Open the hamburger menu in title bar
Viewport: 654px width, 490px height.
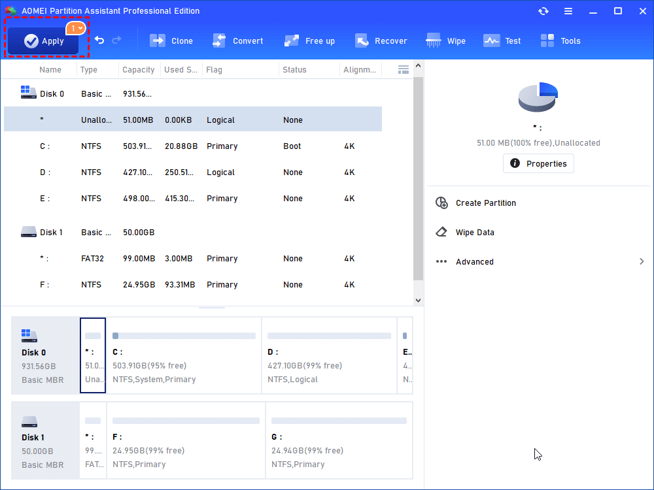(568, 11)
